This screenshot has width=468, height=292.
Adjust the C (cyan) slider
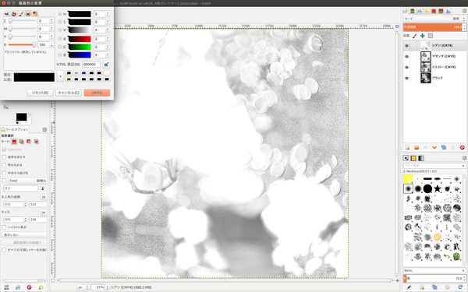22,21
